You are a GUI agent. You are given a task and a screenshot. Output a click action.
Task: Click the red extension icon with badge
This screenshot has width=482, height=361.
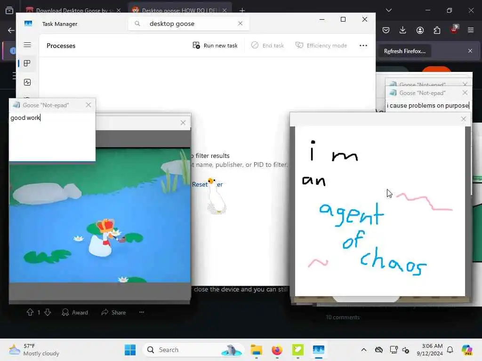pos(454,30)
